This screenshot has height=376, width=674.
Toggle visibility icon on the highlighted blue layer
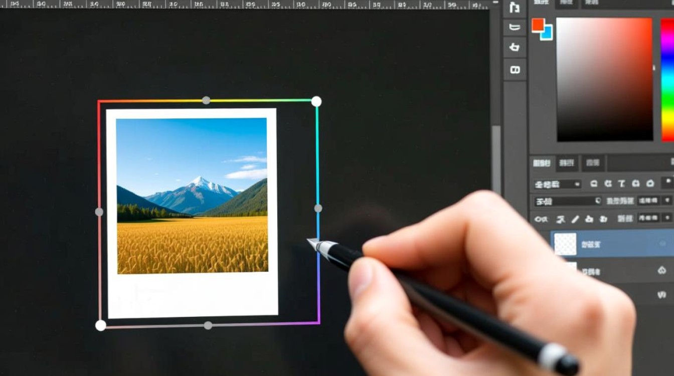[x=663, y=244]
